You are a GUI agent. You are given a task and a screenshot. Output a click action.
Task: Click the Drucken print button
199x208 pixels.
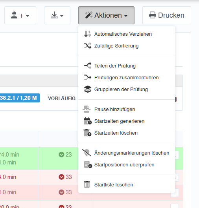pyautogui.click(x=167, y=15)
